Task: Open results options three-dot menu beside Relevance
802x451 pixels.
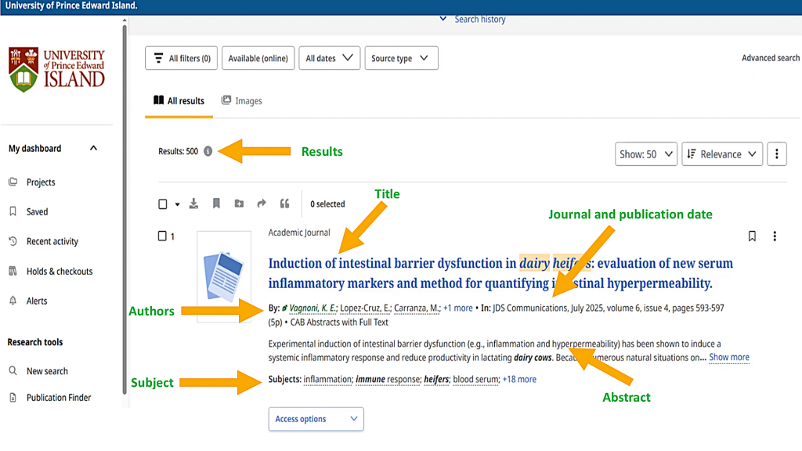Action: [776, 154]
